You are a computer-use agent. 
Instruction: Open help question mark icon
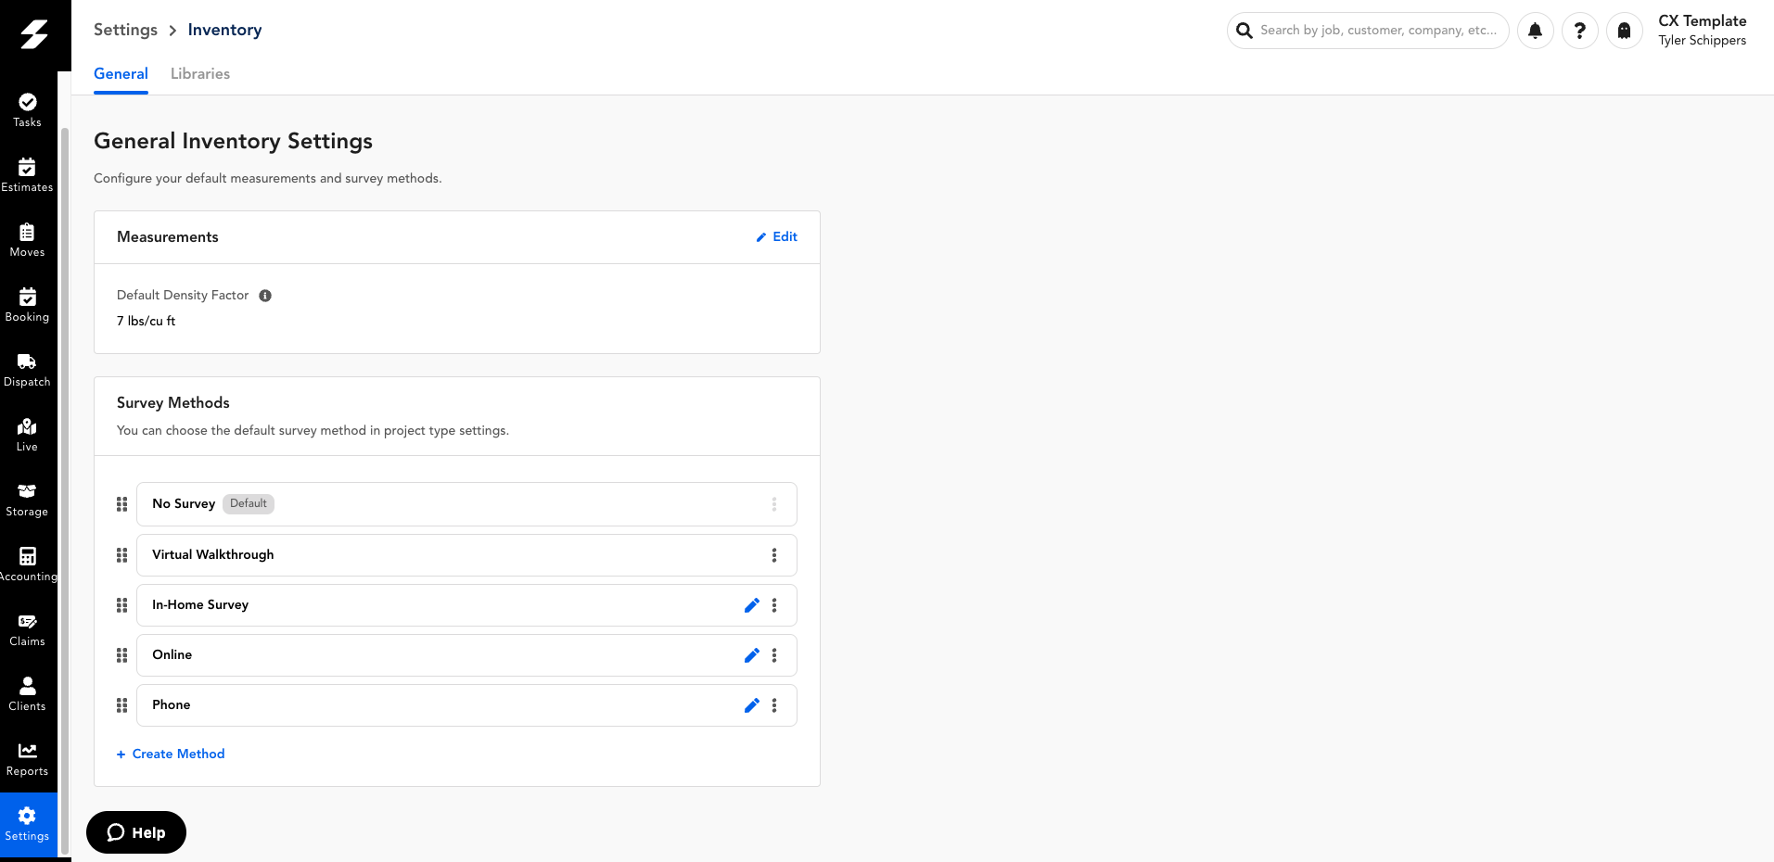[1580, 31]
